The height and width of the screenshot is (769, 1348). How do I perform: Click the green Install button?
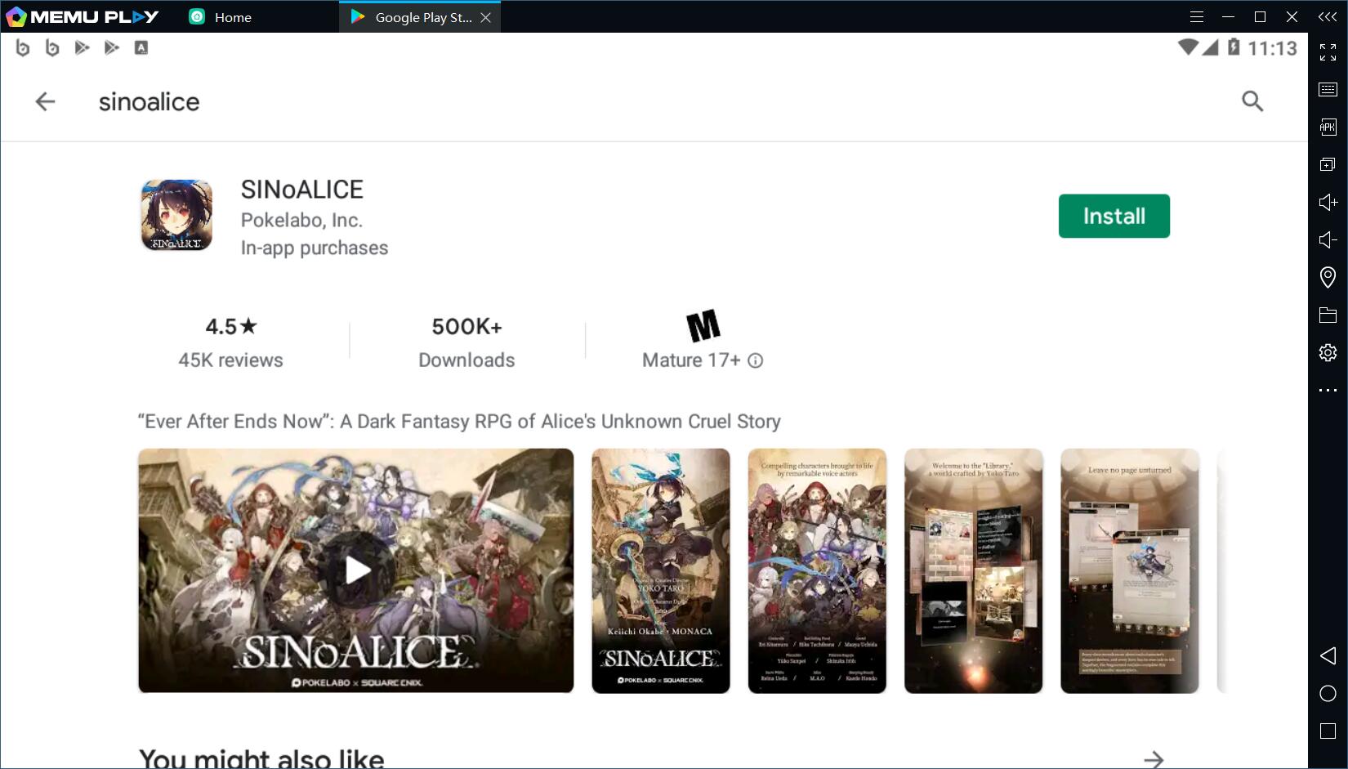(1114, 216)
